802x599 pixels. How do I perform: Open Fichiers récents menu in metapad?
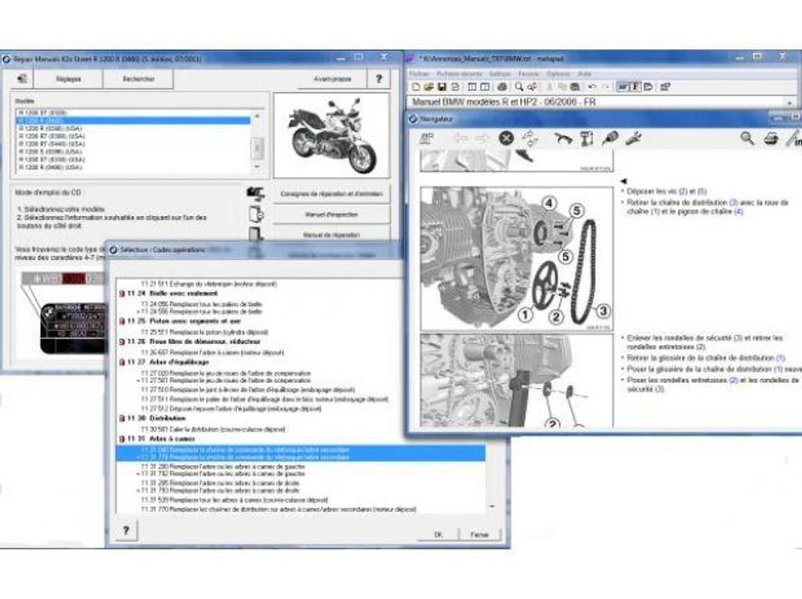459,74
